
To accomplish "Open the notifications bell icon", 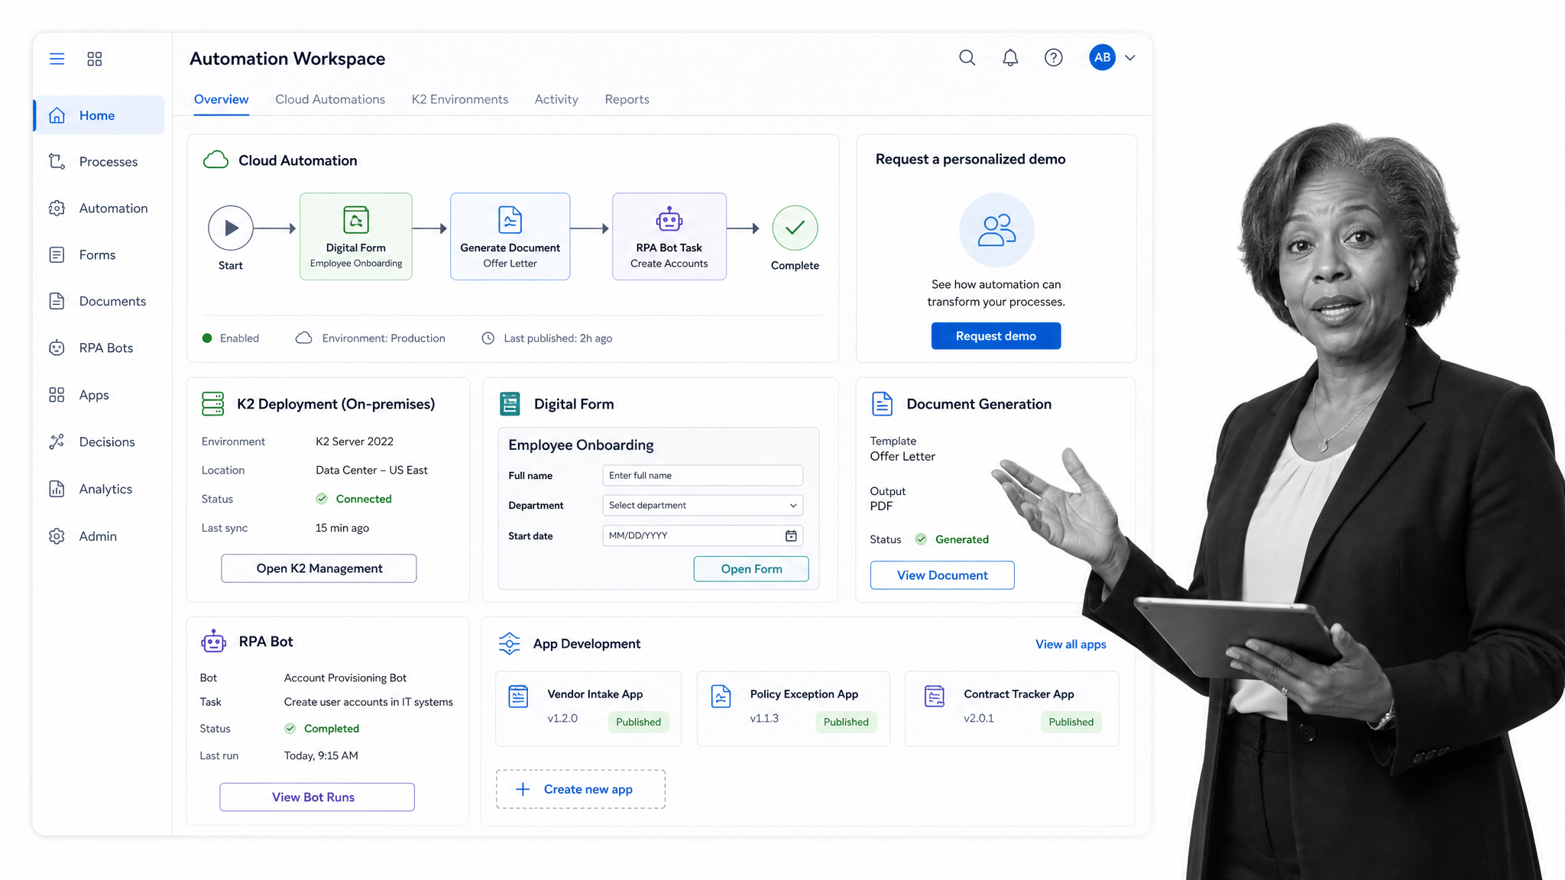I will [1010, 57].
